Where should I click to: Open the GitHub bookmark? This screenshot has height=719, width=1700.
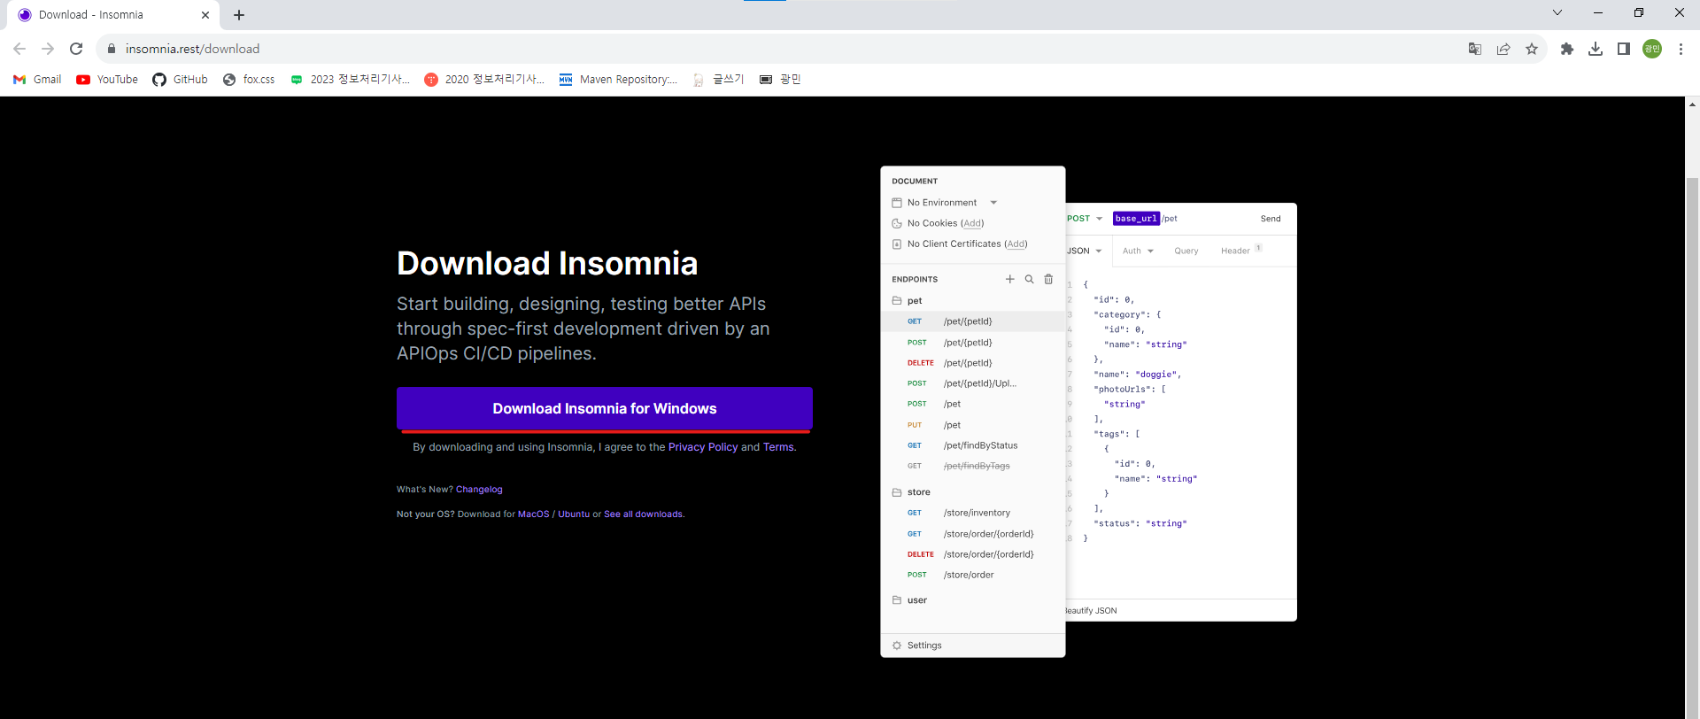point(180,80)
